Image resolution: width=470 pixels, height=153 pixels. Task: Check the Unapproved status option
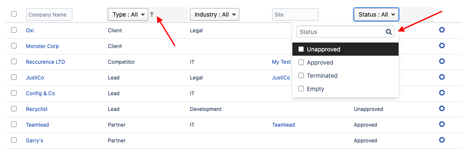(301, 49)
